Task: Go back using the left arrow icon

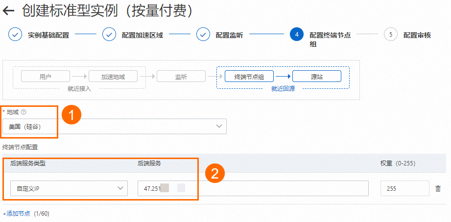Action: coord(9,11)
